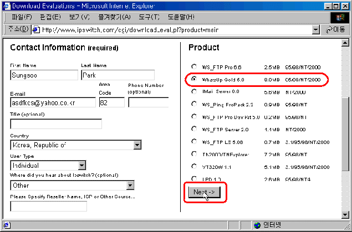Click the 이동 (Go) button

tap(335, 29)
